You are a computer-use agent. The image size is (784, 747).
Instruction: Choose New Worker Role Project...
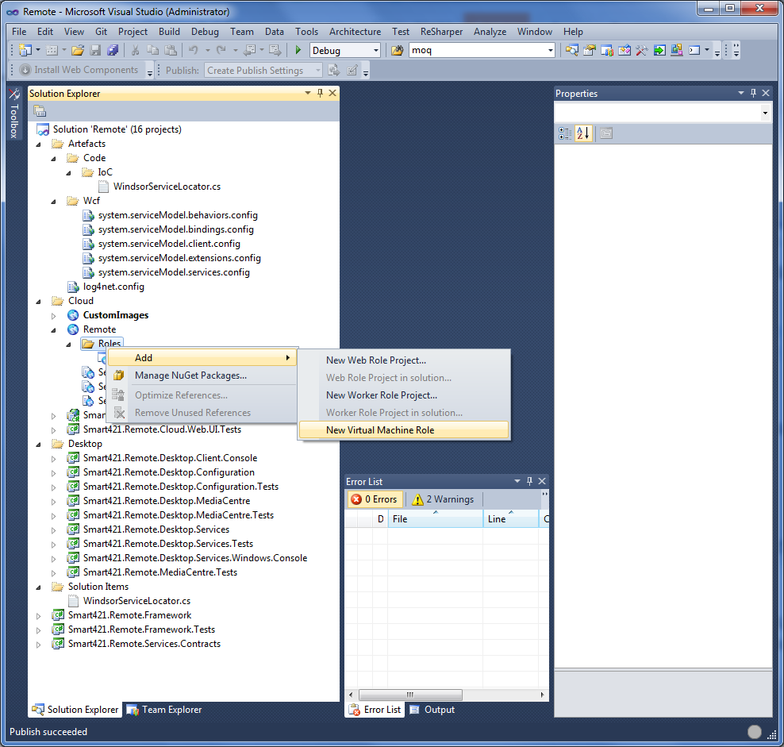point(404,395)
